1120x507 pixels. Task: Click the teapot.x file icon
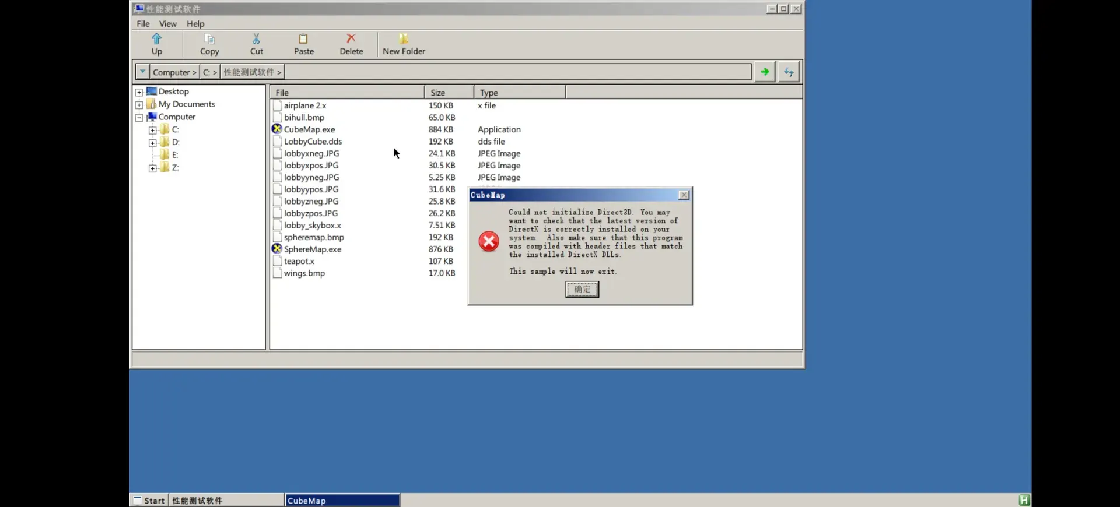(278, 261)
